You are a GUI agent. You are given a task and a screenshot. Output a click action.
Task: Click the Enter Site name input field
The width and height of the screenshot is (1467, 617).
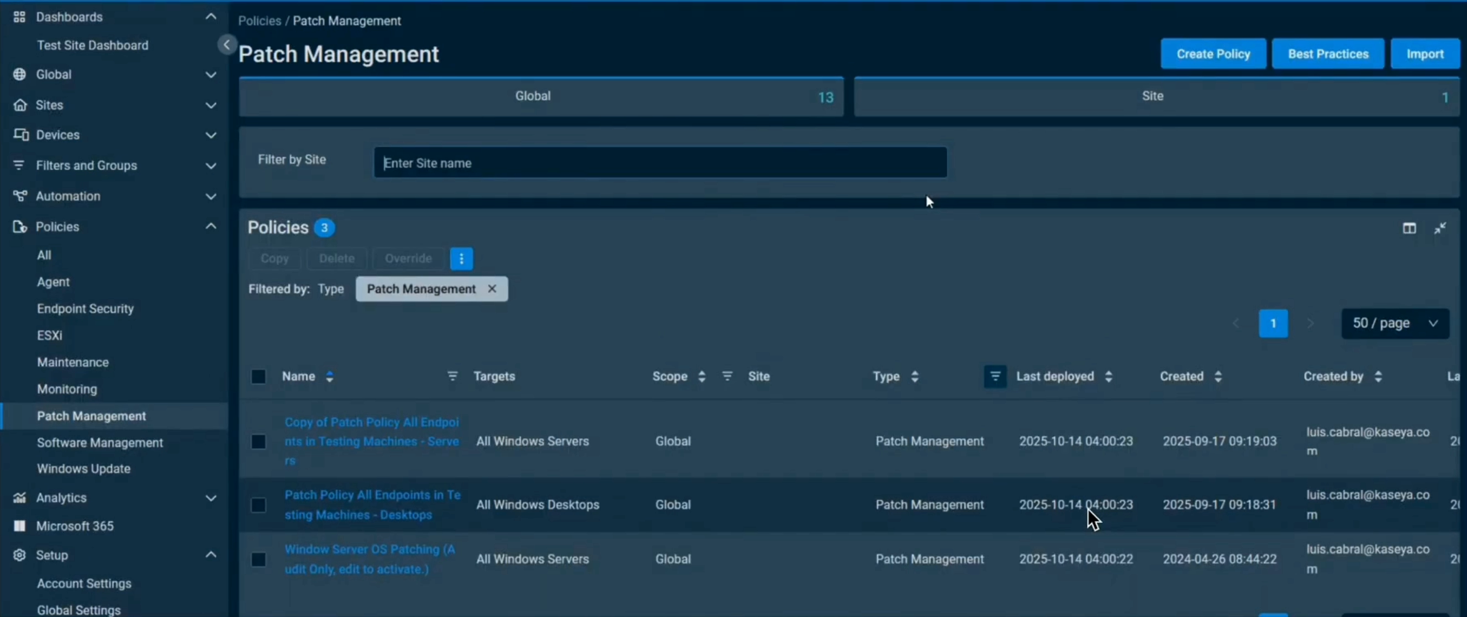(659, 162)
